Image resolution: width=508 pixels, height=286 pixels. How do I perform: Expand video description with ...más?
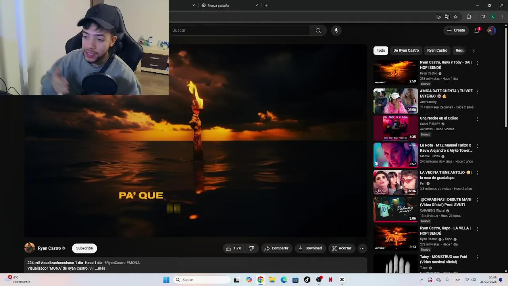click(x=100, y=269)
